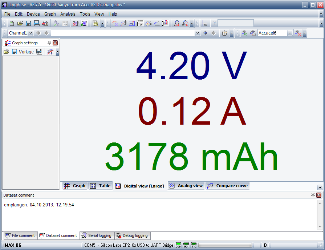
Task: Click the second magnifier zoom icon
Action: click(x=185, y=24)
